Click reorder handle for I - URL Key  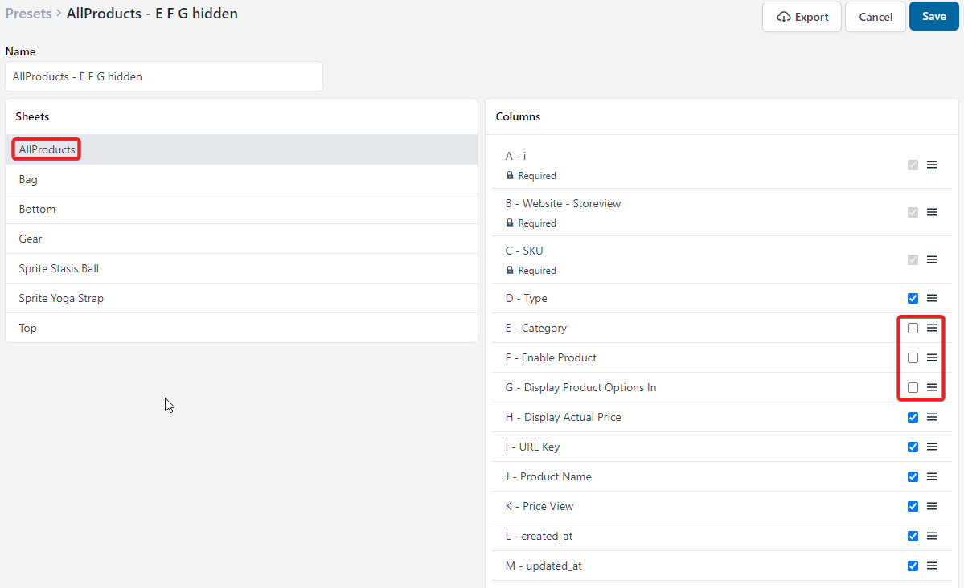932,447
